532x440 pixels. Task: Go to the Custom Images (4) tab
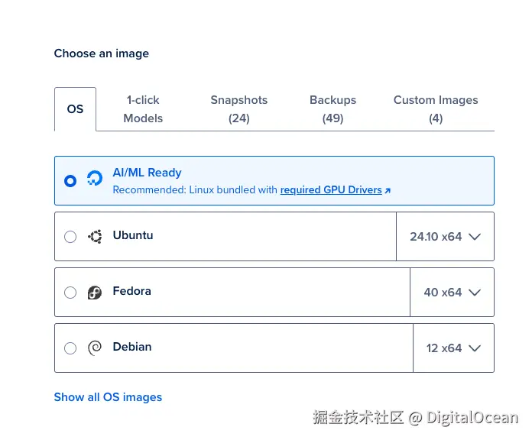coord(436,109)
